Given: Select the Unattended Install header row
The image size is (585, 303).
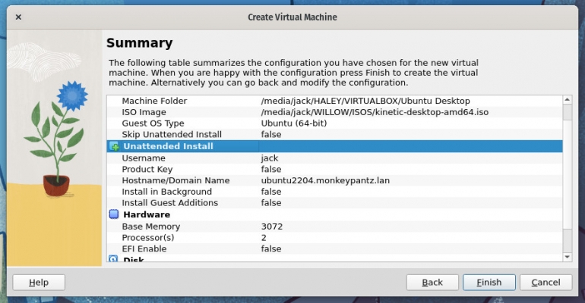Looking at the screenshot, I should (334, 146).
